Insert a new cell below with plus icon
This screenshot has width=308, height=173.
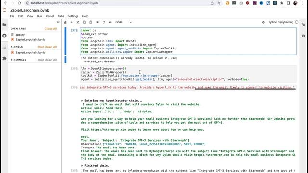[72, 22]
